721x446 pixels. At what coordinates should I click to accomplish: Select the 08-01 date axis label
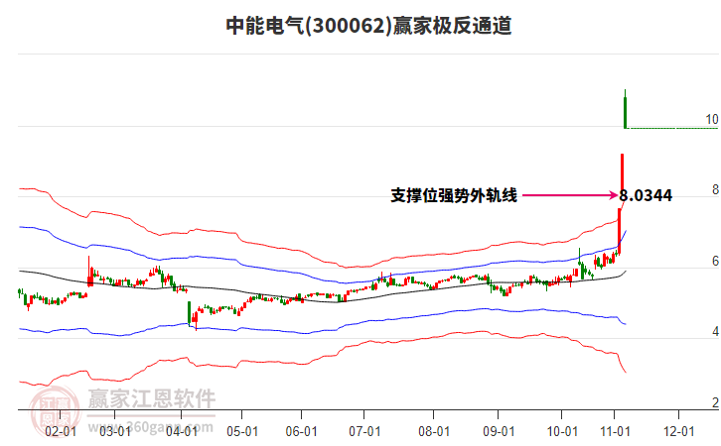434,432
